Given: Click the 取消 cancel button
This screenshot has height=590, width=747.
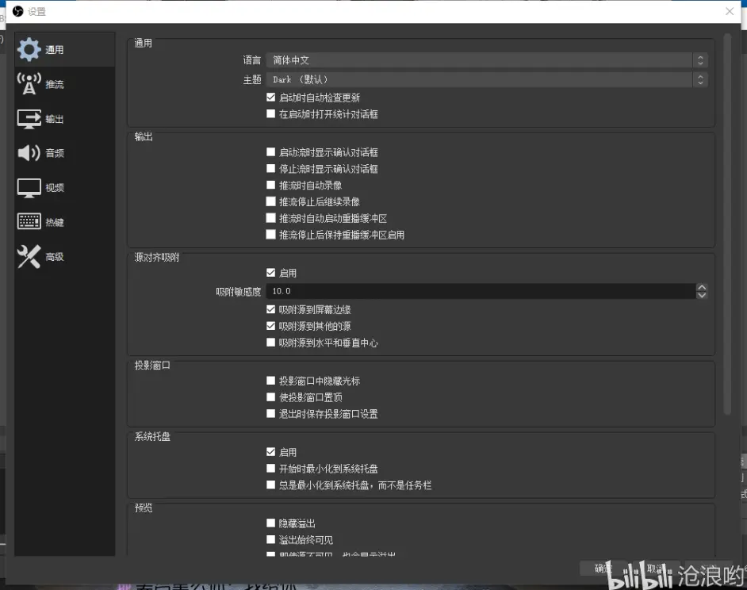Looking at the screenshot, I should [x=656, y=568].
